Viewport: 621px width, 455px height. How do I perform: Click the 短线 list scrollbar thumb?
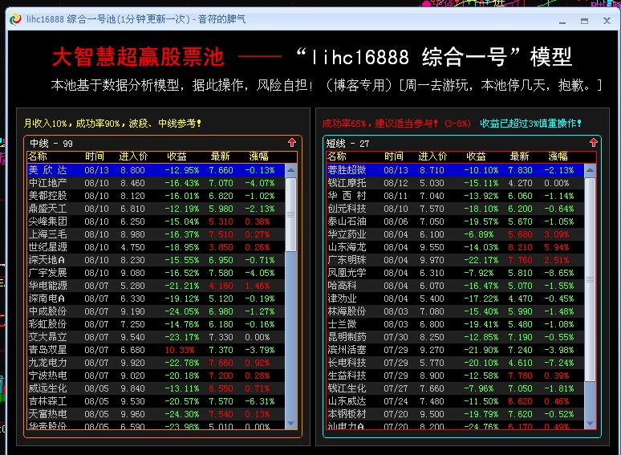coord(590,279)
